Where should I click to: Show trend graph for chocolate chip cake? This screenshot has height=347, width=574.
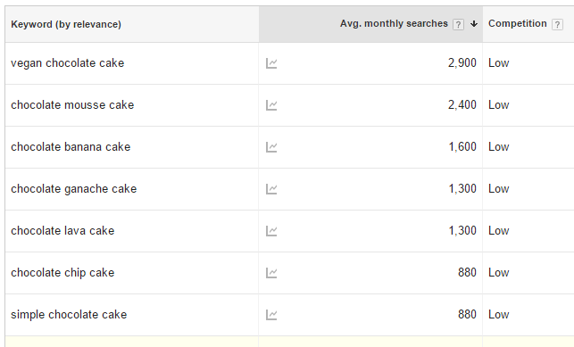click(x=271, y=273)
